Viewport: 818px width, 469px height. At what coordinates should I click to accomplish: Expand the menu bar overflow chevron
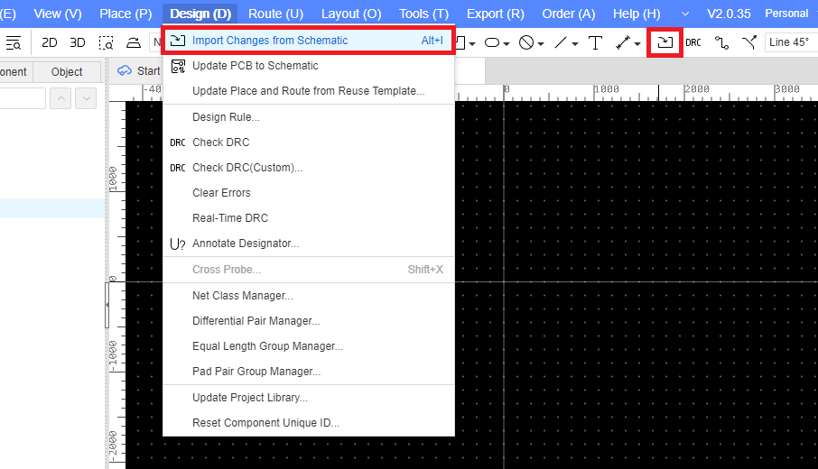pos(684,14)
